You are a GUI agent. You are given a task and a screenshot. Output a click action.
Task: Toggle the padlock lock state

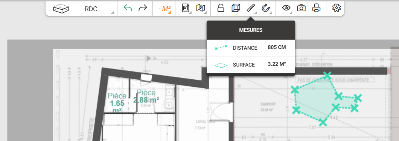[221, 8]
